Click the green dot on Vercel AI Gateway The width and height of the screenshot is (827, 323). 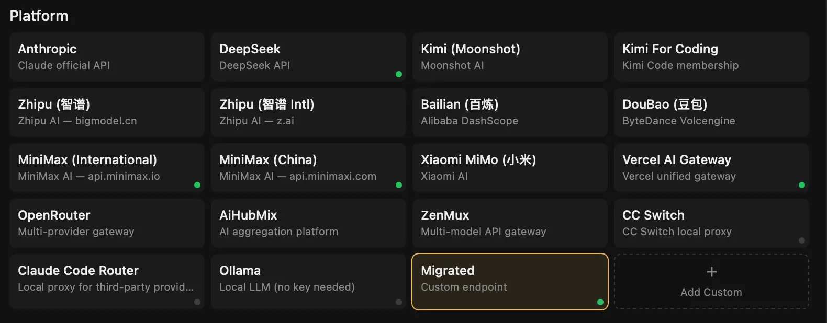[801, 184]
